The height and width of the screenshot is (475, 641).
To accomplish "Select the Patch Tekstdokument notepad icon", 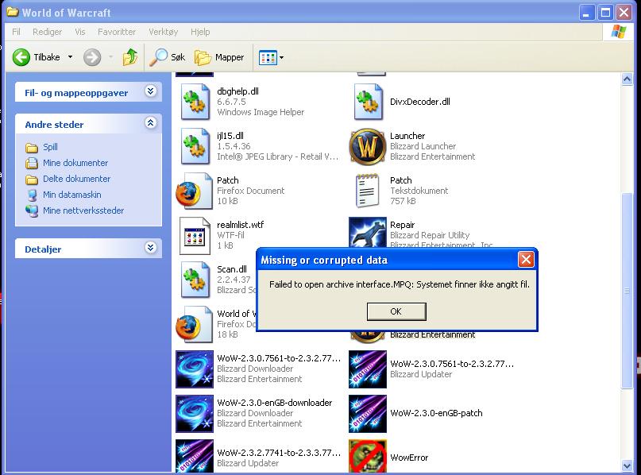I will [367, 191].
